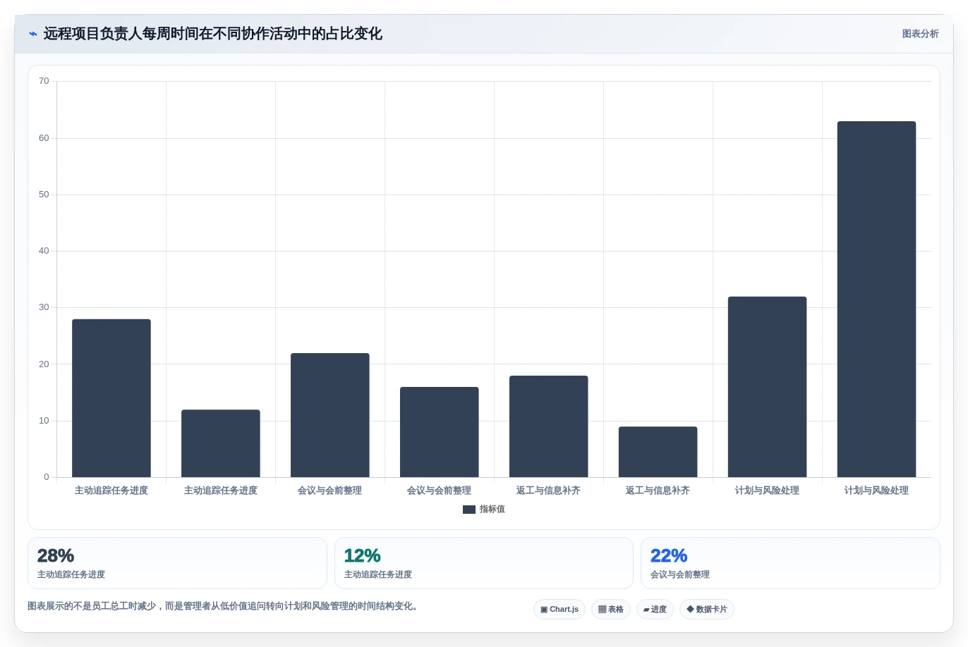Click the bar with value 18
This screenshot has height=647, width=968.
(x=548, y=426)
